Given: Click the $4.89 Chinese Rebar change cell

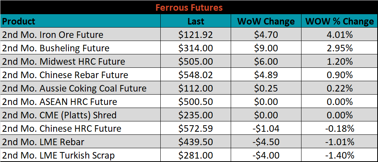Looking at the screenshot, I should tap(266, 75).
